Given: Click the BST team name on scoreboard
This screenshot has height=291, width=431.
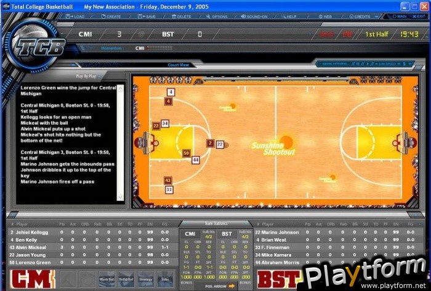Looking at the screenshot, I should point(168,34).
